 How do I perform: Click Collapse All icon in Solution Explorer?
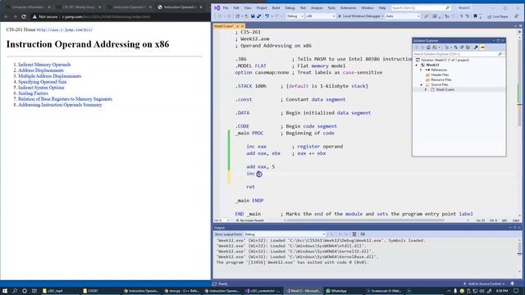(x=462, y=48)
